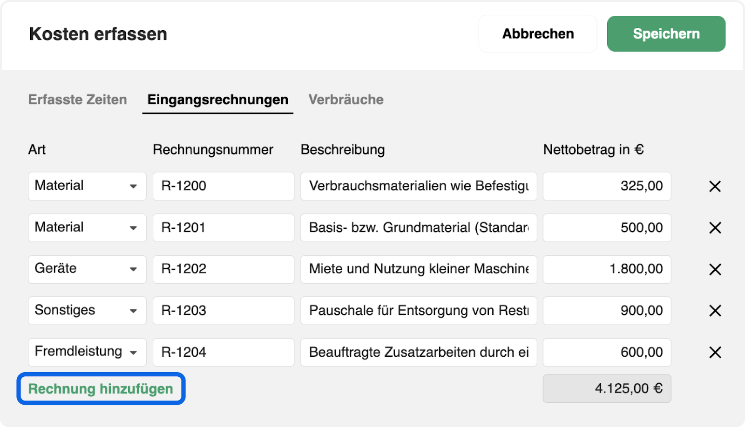This screenshot has width=745, height=427.
Task: Open the Sonstiges type dropdown
Action: (87, 310)
